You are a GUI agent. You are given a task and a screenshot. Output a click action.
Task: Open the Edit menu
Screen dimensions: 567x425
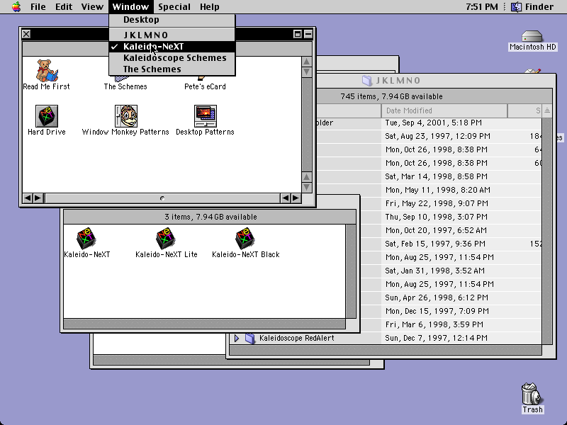64,6
